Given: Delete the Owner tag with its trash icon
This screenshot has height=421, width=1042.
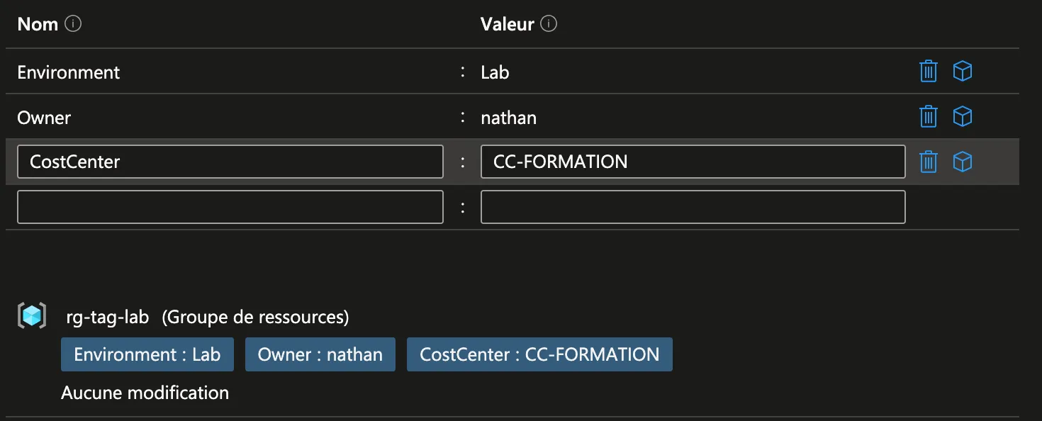Looking at the screenshot, I should (928, 116).
